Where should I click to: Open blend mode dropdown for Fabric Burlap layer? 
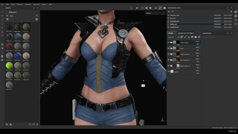198,41
